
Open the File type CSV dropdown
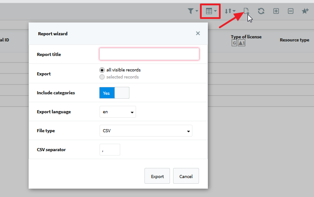point(146,130)
